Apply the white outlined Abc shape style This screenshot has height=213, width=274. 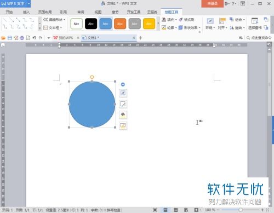[x=76, y=24]
